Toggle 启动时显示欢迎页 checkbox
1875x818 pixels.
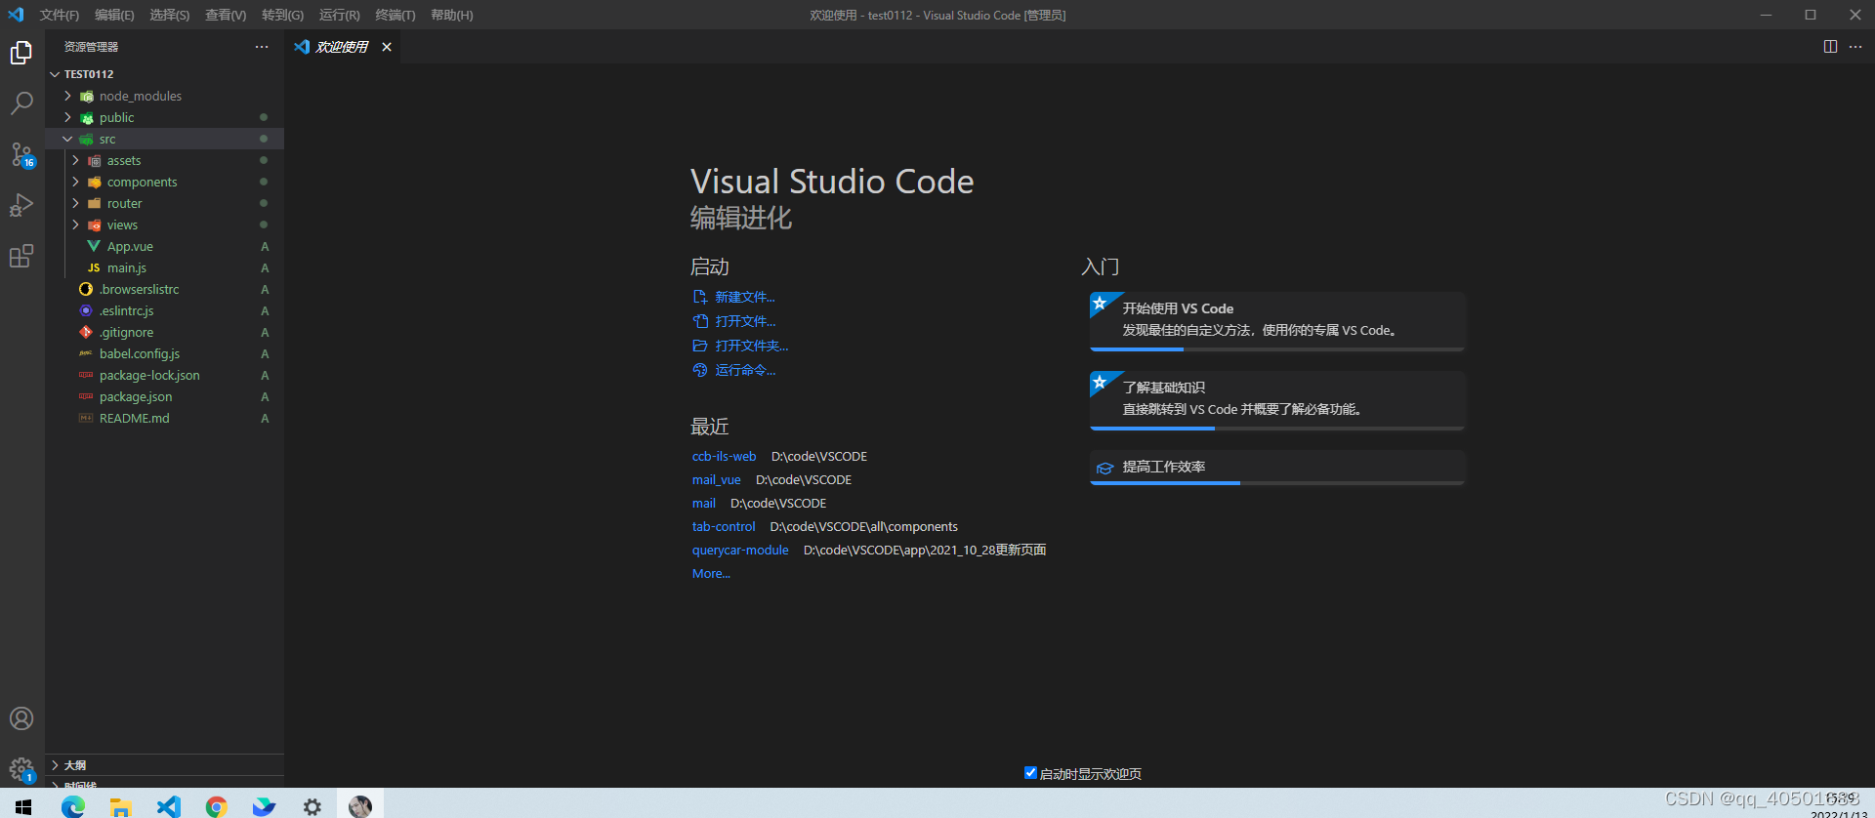tap(1030, 773)
